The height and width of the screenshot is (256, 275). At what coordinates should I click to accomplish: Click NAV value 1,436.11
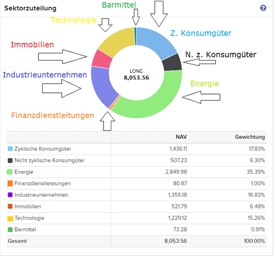pyautogui.click(x=178, y=149)
